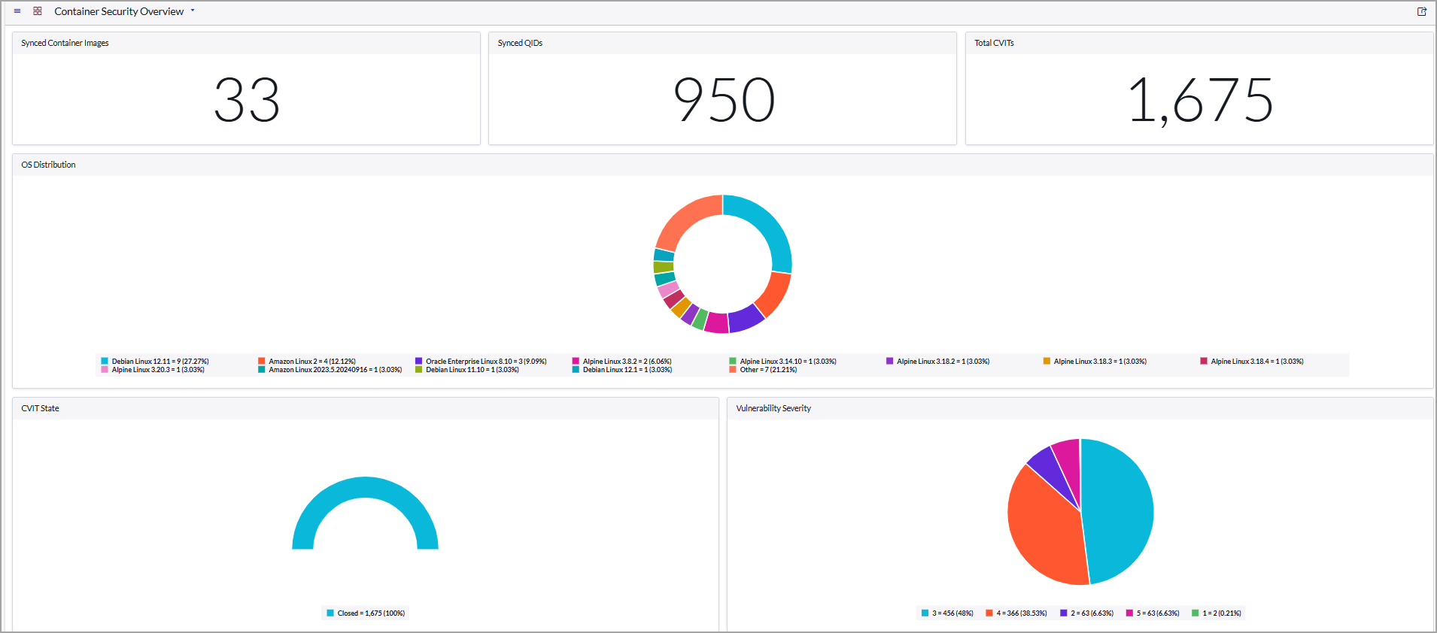Toggle Oracle Enterprise Linux 8.10 legend item
Image resolution: width=1437 pixels, height=633 pixels.
(482, 362)
